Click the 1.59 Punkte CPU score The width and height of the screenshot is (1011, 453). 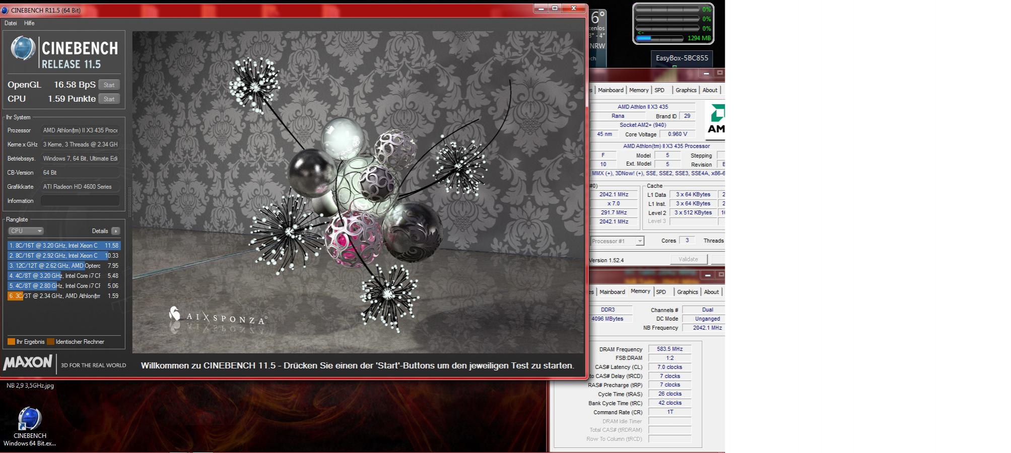click(72, 99)
